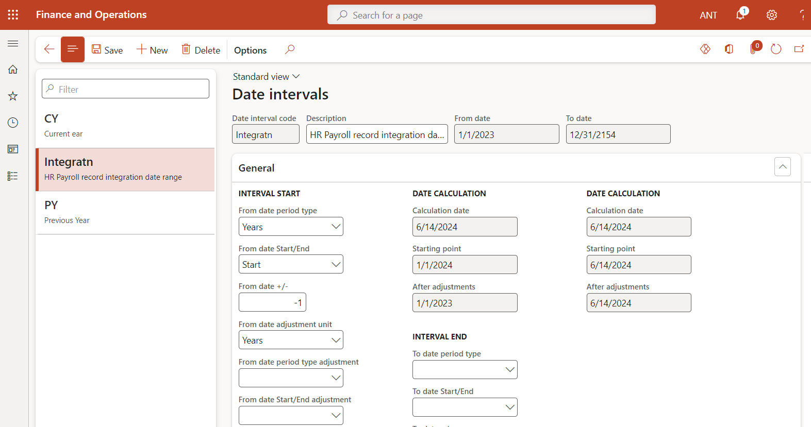The image size is (811, 427).
Task: Go to Home in the sidebar
Action: tap(13, 70)
